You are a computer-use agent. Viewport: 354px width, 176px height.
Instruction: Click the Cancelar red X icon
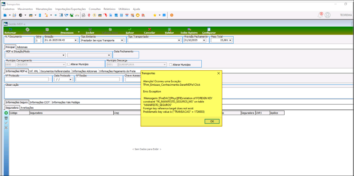click(x=150, y=30)
